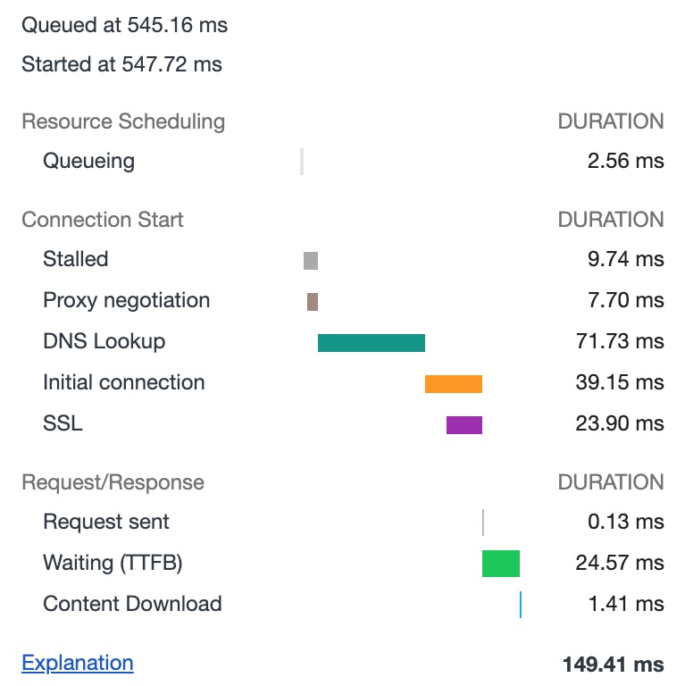Image resolution: width=693 pixels, height=686 pixels.
Task: Click the green Waiting (TTFB) timing bar
Action: point(501,564)
